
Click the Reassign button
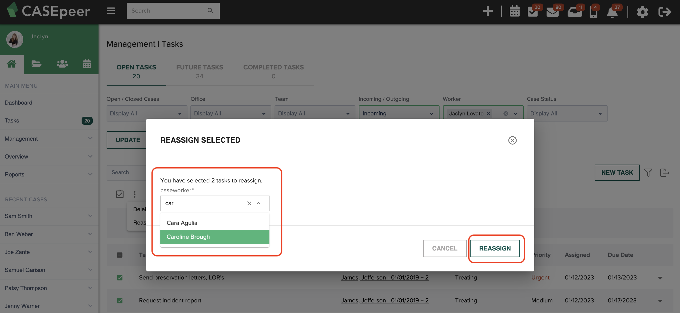(495, 248)
